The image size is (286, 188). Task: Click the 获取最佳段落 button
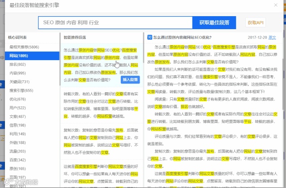(x=214, y=23)
